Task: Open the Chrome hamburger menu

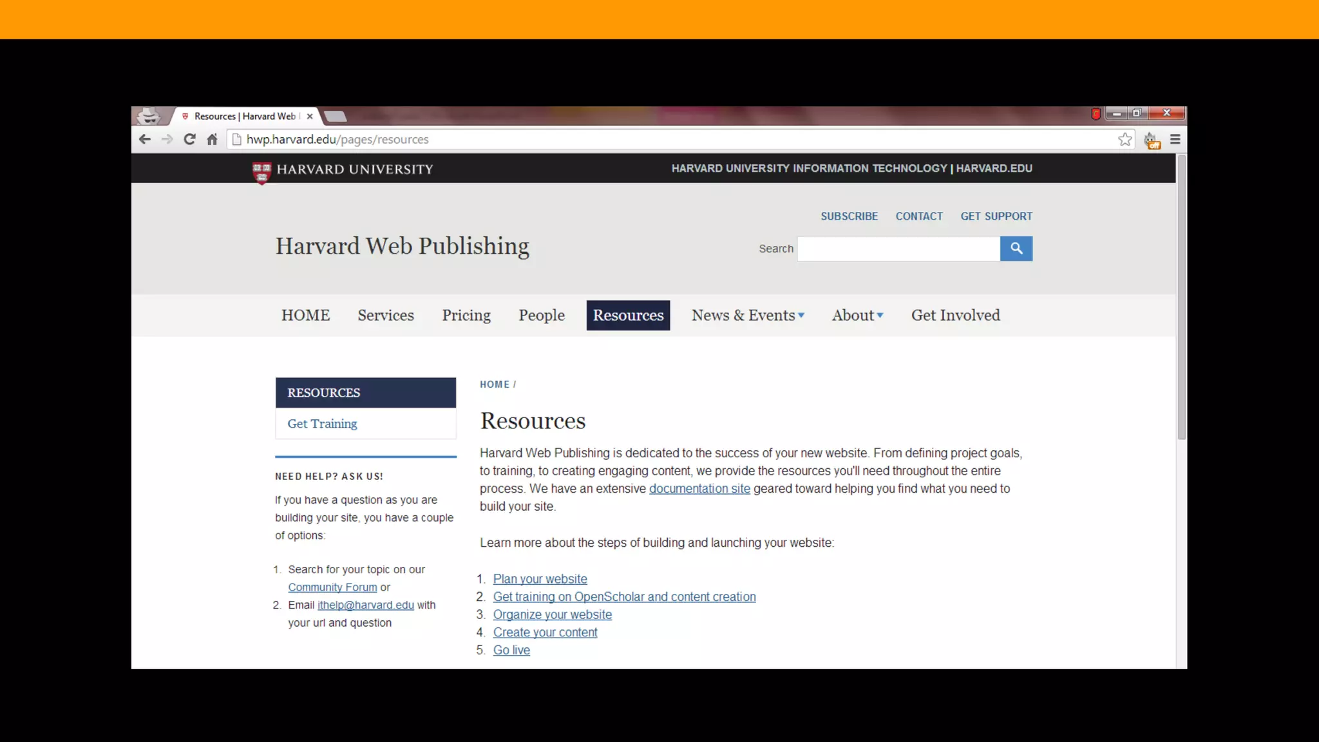Action: pyautogui.click(x=1175, y=139)
